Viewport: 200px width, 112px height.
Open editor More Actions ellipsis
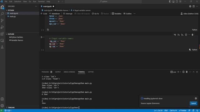(197, 6)
